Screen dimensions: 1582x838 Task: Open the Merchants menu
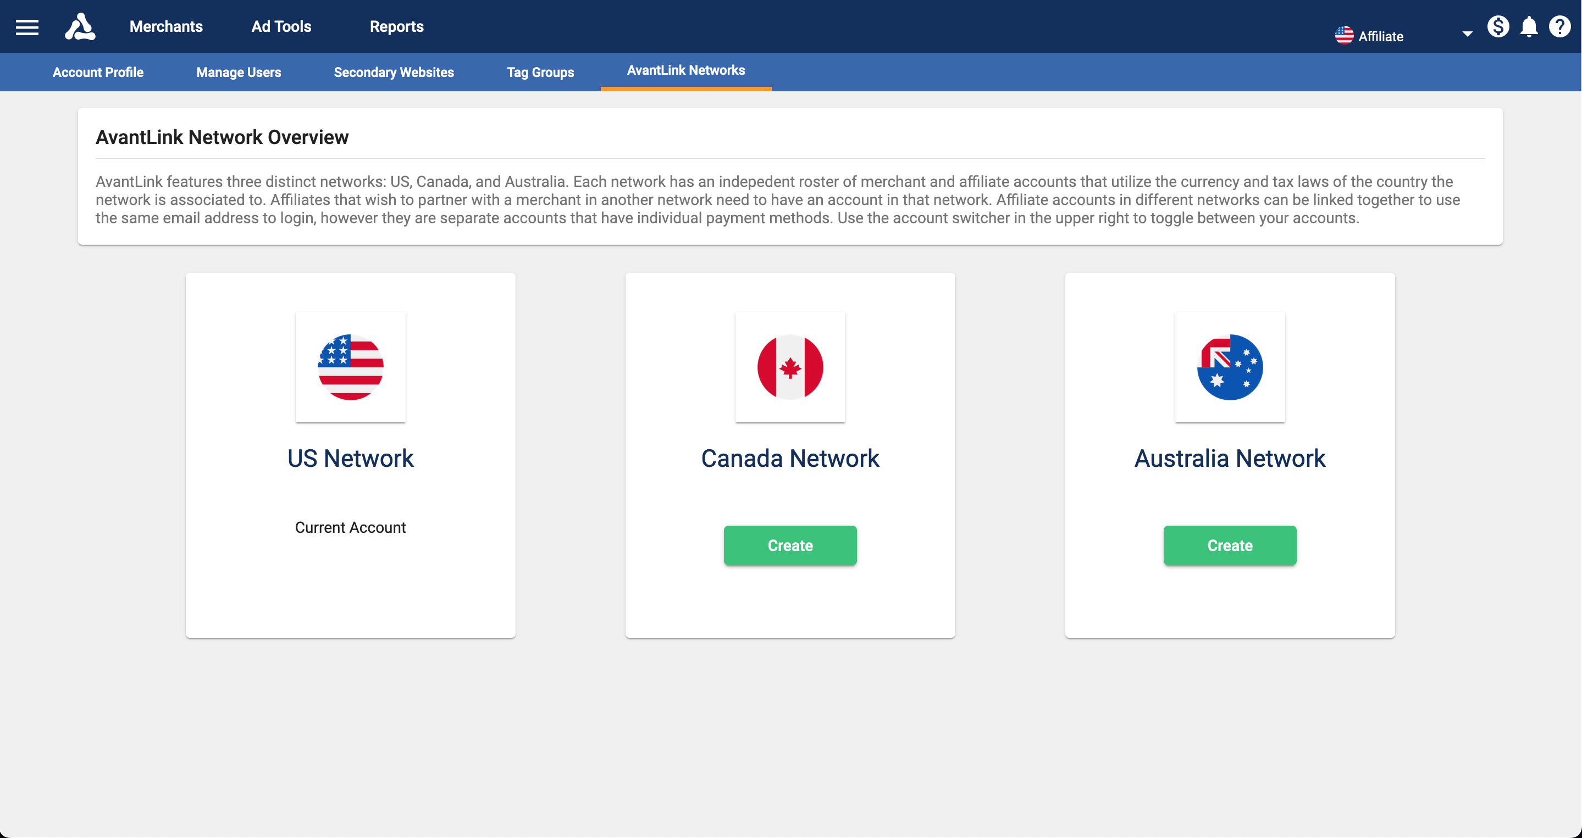coord(166,26)
